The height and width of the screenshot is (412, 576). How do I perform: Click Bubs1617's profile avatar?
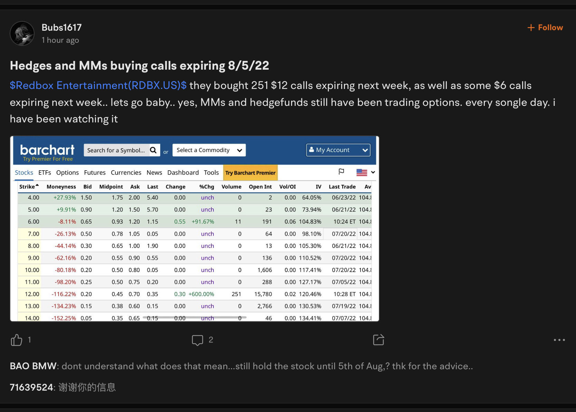tap(22, 34)
